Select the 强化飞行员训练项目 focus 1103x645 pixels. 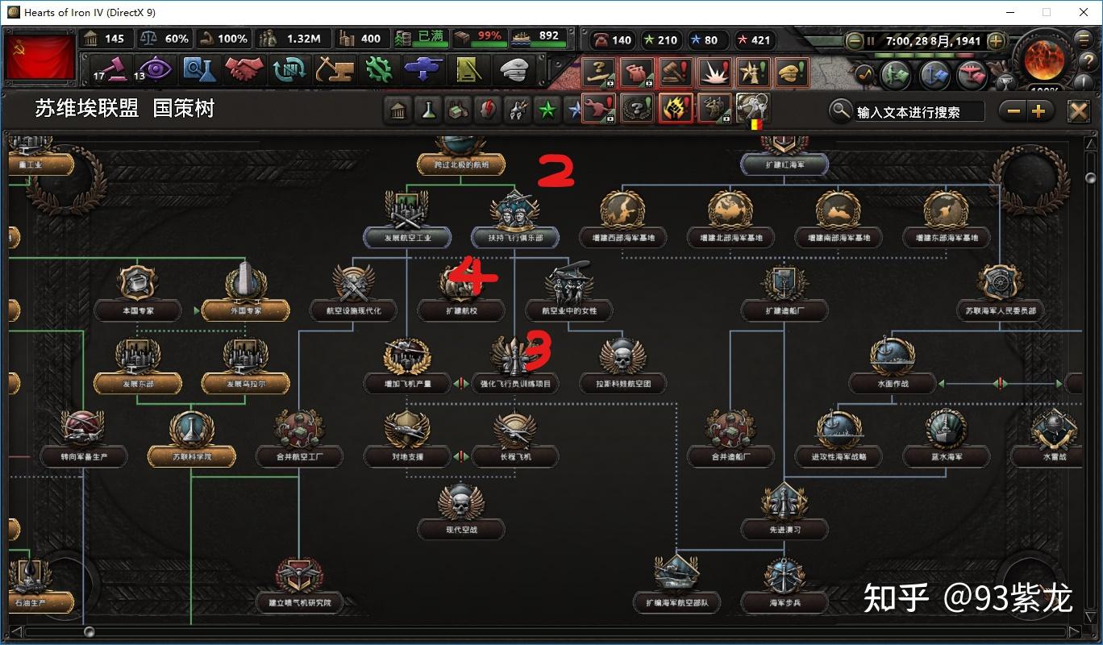514,366
